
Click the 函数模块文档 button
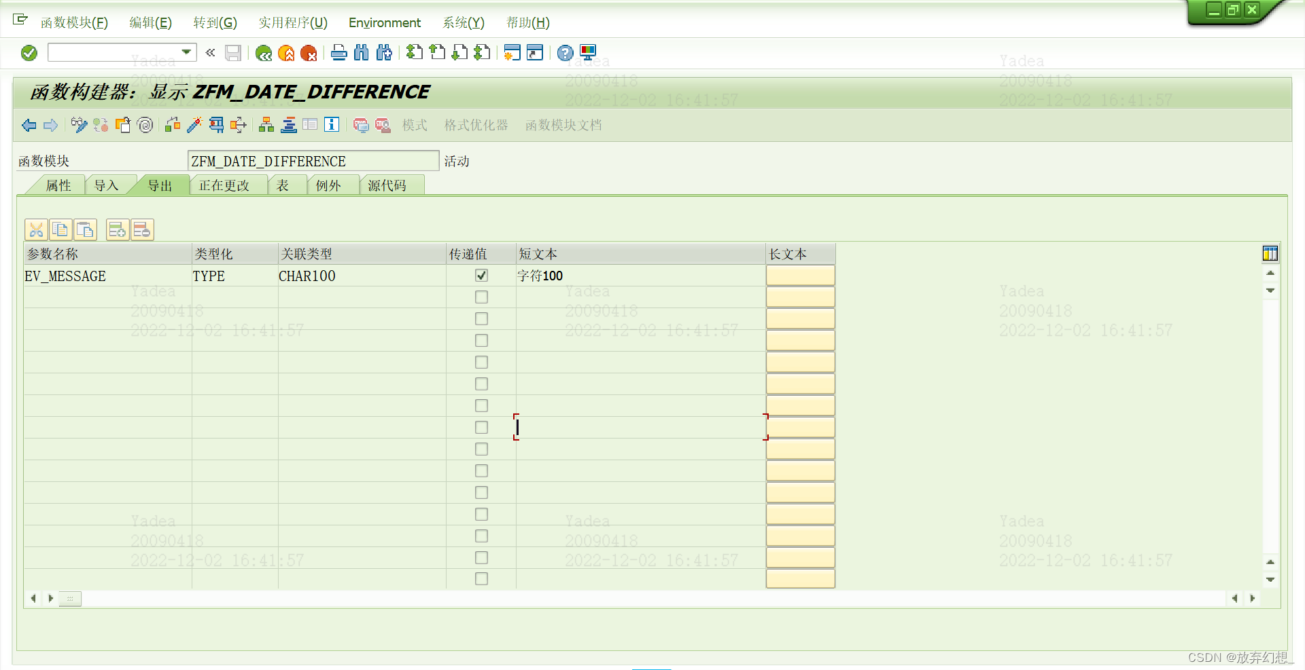(x=563, y=125)
